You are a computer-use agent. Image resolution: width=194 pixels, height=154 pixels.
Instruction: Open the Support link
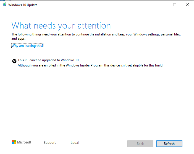tap(50, 143)
